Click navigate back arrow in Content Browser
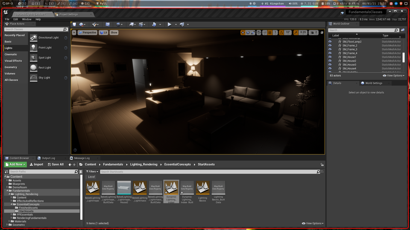The width and height of the screenshot is (410, 230). [x=70, y=164]
